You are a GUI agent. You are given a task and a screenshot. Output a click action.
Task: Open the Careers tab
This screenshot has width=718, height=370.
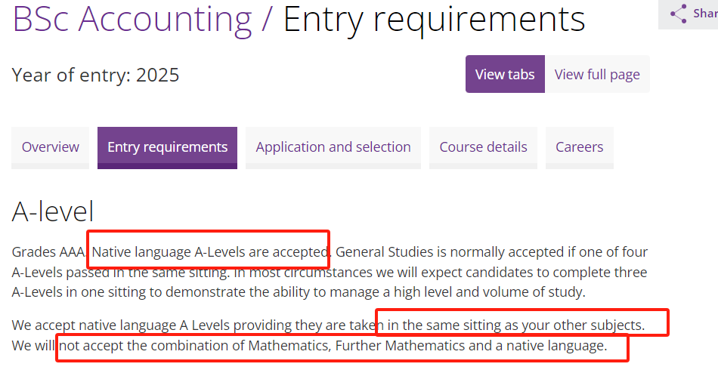pos(579,148)
